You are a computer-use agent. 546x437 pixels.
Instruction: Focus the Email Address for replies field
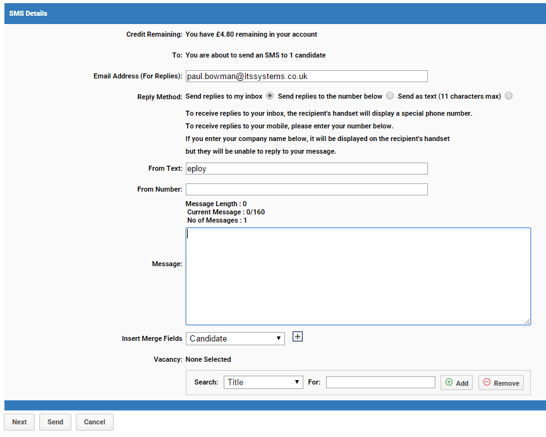(306, 77)
